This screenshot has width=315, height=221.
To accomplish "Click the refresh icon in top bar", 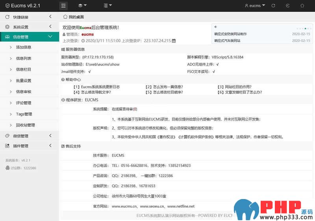I will (x=273, y=5).
